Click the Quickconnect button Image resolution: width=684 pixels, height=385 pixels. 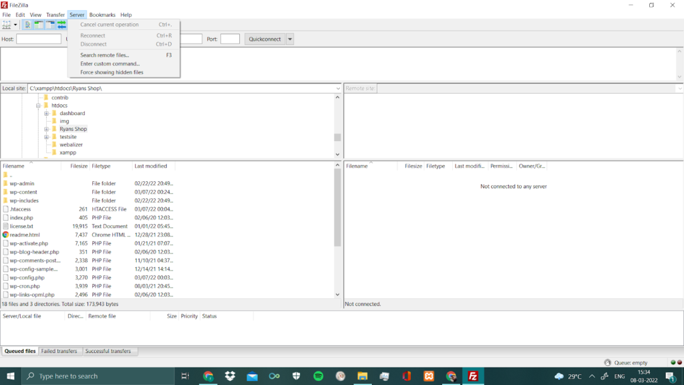[265, 39]
